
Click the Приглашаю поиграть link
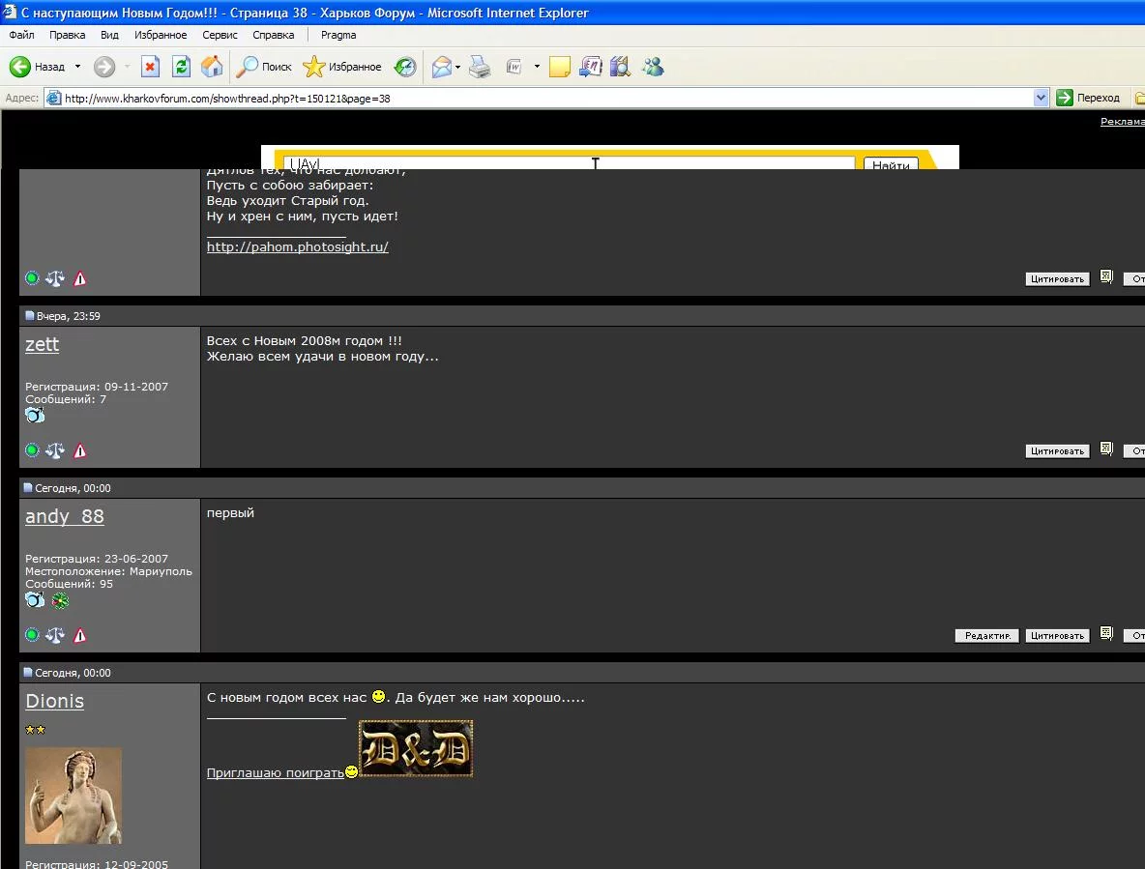[x=276, y=772]
